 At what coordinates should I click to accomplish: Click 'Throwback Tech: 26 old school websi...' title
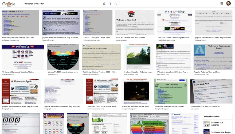(102, 106)
